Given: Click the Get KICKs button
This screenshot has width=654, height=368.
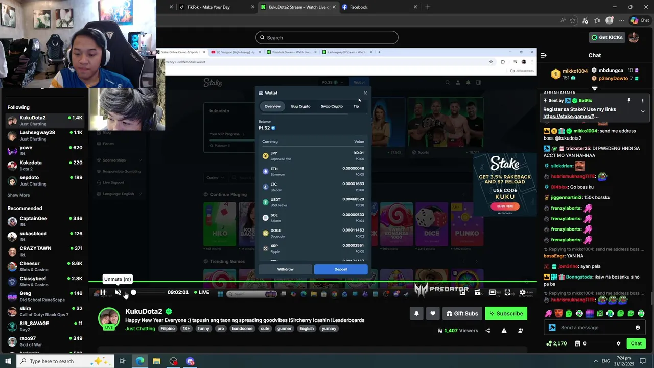Looking at the screenshot, I should (607, 37).
